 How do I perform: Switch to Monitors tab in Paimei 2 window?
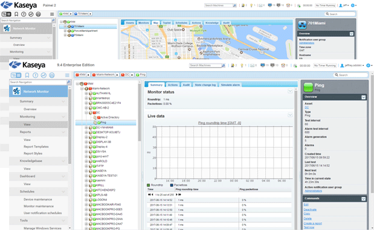point(143,23)
